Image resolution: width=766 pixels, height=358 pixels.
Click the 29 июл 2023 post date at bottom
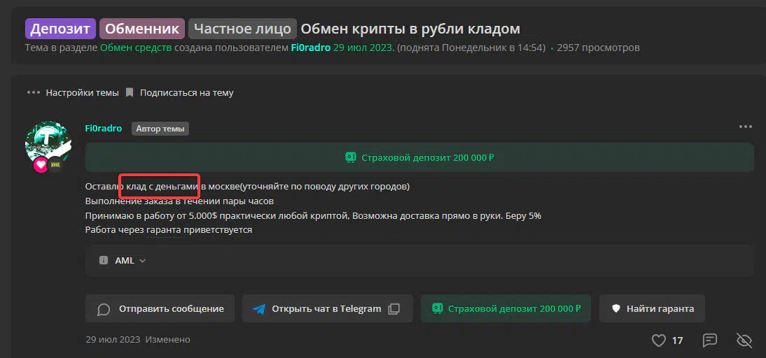[113, 339]
